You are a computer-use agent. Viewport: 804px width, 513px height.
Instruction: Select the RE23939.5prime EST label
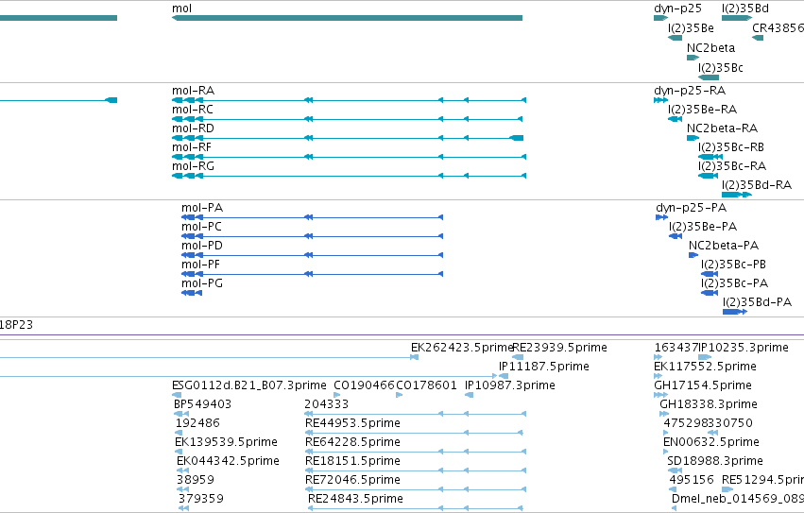(x=560, y=348)
